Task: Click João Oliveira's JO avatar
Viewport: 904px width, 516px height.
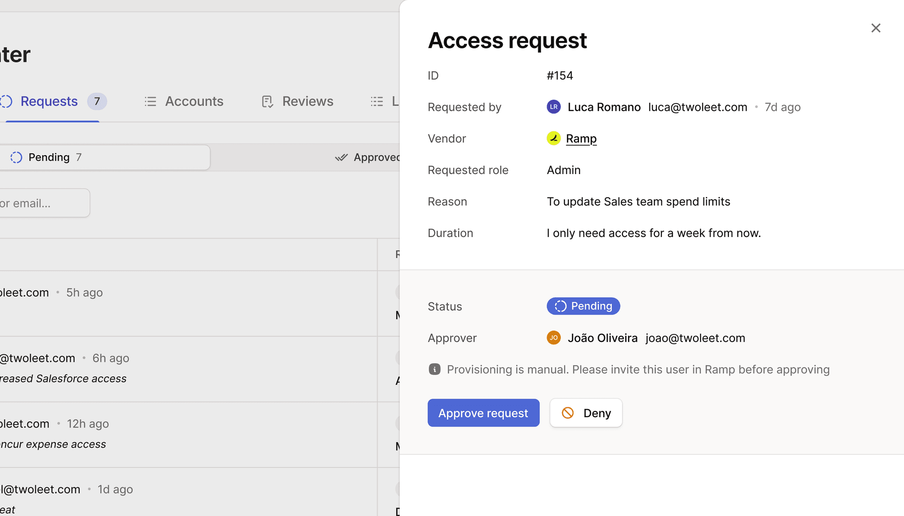Action: [x=553, y=338]
